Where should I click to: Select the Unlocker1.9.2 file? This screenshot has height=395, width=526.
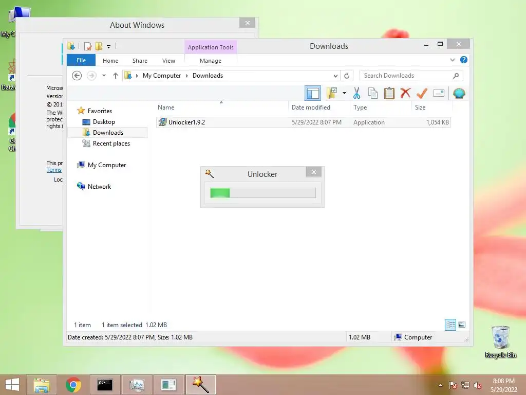304,122
